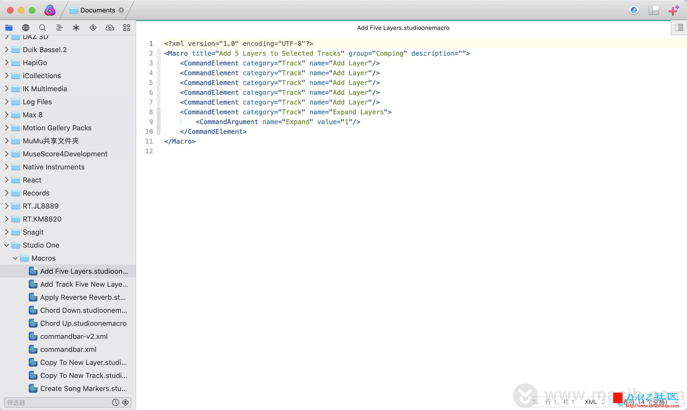Select the MuseScore4Development folder row

point(68,154)
